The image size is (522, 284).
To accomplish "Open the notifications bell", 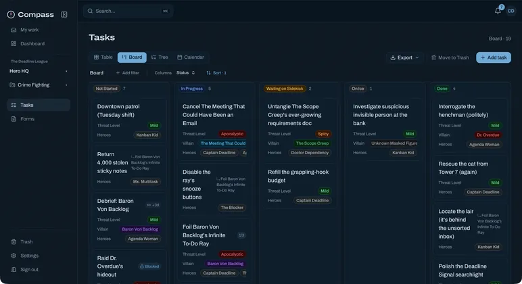I will pos(498,11).
